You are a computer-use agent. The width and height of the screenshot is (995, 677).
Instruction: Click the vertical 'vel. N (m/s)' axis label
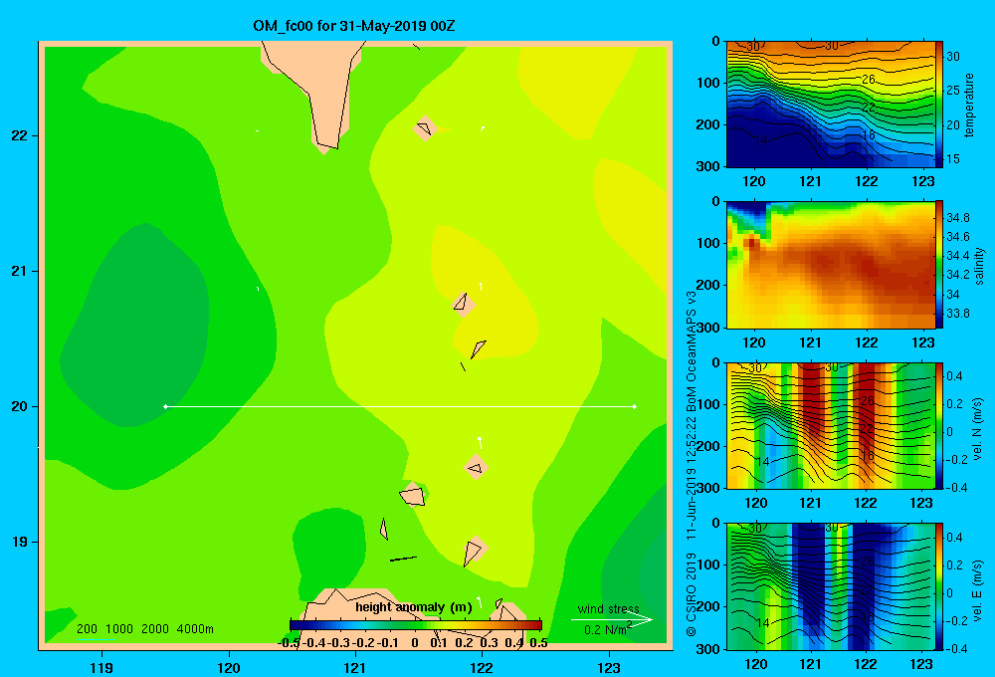tap(977, 429)
